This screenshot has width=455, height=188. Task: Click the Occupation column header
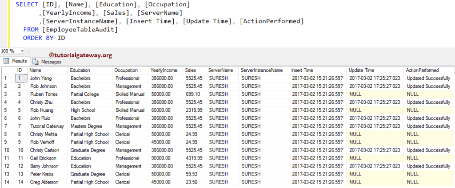point(130,70)
